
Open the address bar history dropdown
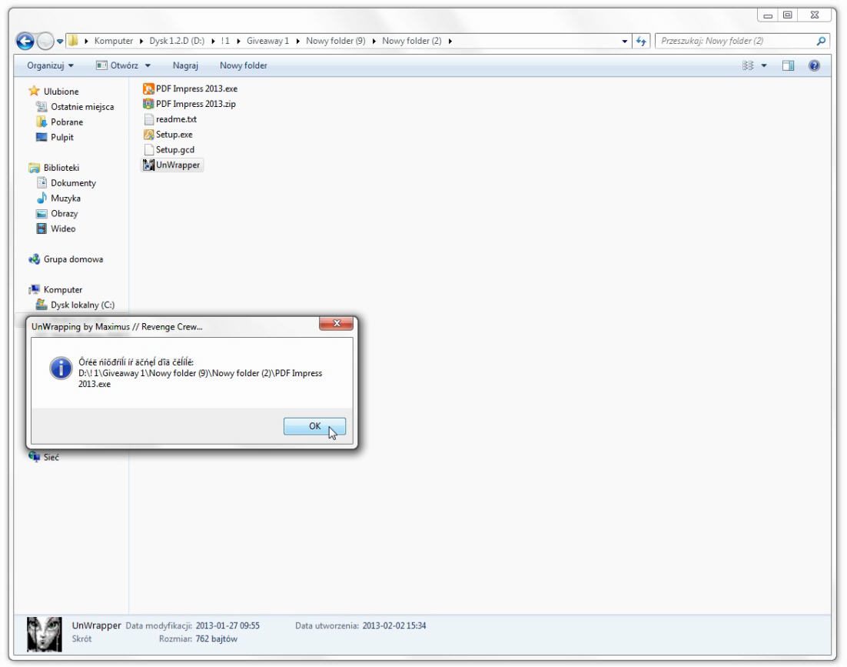[x=624, y=41]
